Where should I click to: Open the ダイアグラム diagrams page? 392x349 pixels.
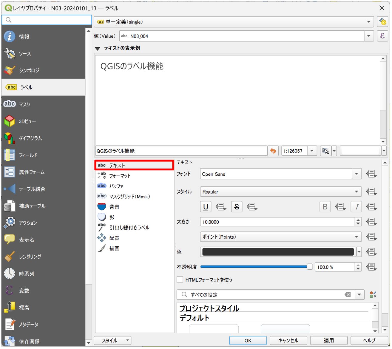click(43, 138)
